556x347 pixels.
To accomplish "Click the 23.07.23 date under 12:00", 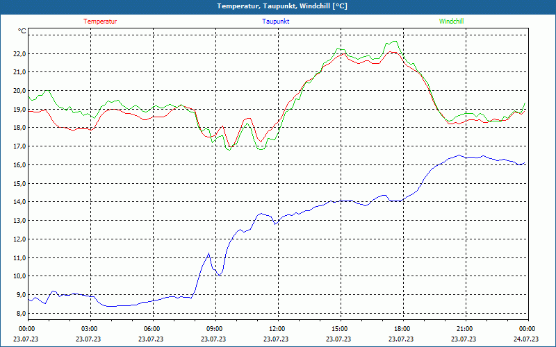I will coord(276,339).
